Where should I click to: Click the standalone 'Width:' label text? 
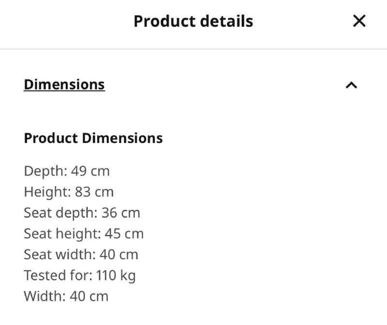pos(45,296)
